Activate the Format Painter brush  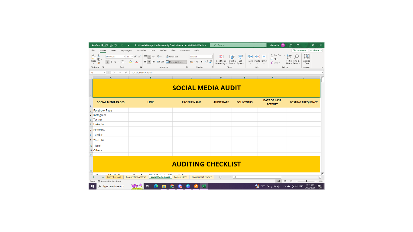[99, 63]
